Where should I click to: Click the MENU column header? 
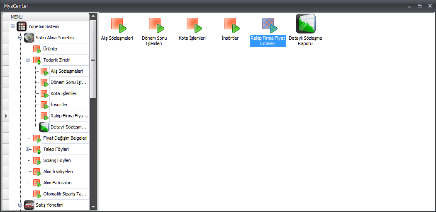[49, 17]
